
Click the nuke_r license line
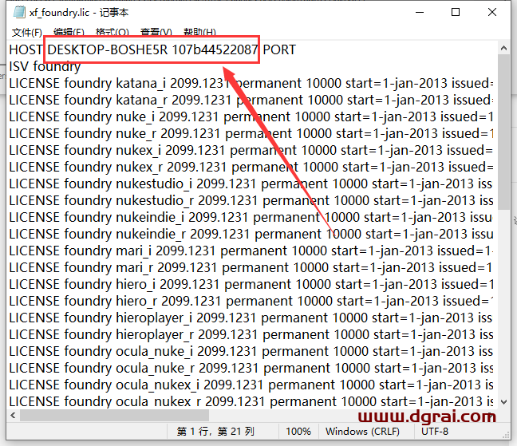point(251,134)
